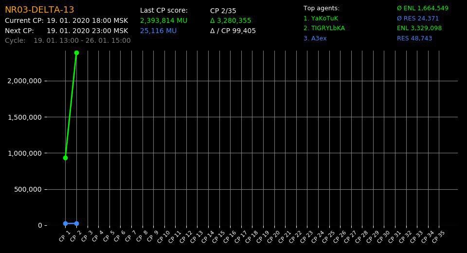Click the Ø ENL 1,664,549 average
The image size is (467, 253).
tap(423, 8)
